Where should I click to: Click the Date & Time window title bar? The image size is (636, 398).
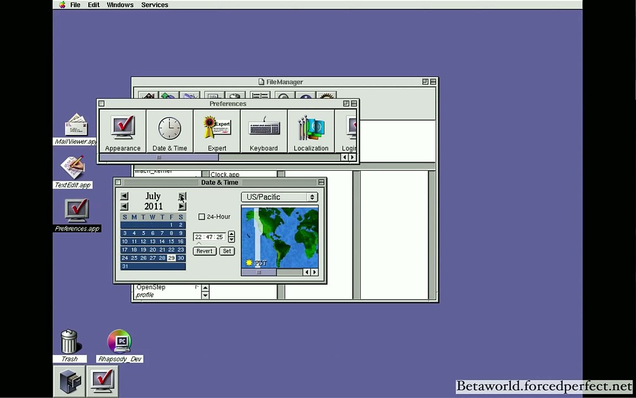(x=219, y=182)
